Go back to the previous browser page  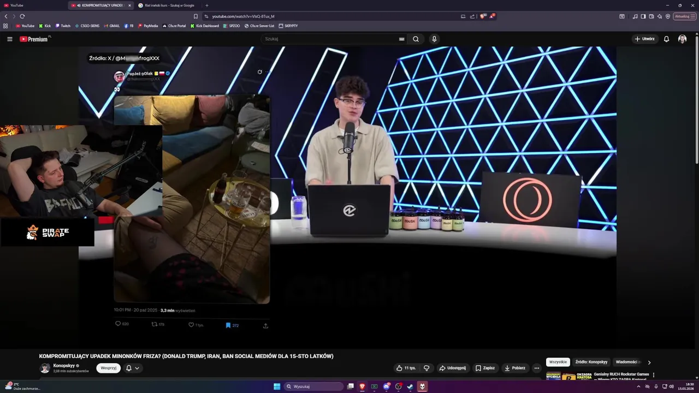pos(6,16)
